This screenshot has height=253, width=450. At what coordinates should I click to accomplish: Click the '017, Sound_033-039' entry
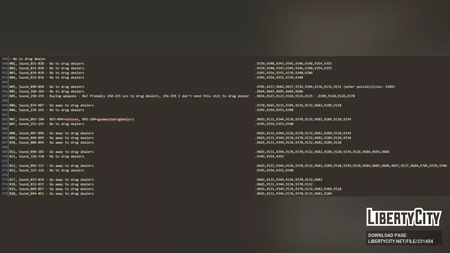click(x=51, y=180)
